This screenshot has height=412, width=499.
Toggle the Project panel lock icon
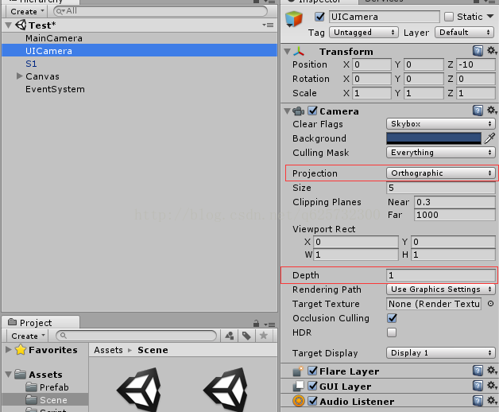point(256,324)
